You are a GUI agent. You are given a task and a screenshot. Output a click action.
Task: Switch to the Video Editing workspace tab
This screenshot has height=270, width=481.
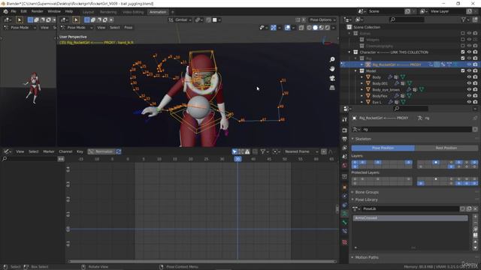pos(133,12)
